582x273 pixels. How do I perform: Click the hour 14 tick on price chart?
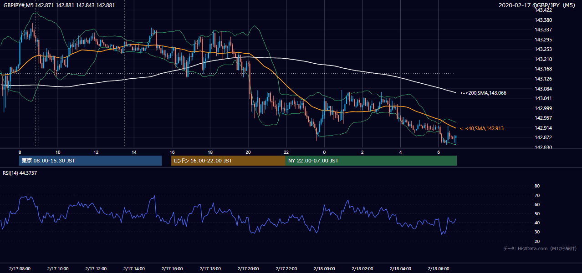point(134,152)
